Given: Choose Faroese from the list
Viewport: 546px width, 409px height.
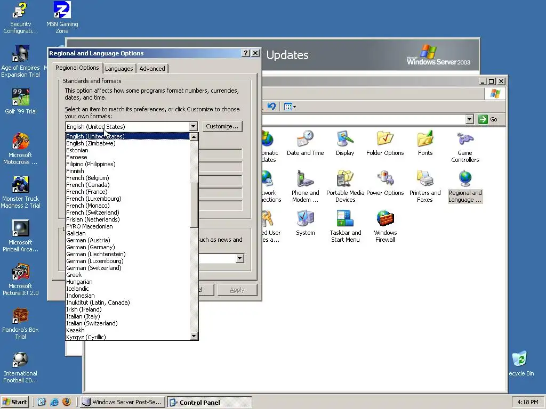Looking at the screenshot, I should (127, 157).
